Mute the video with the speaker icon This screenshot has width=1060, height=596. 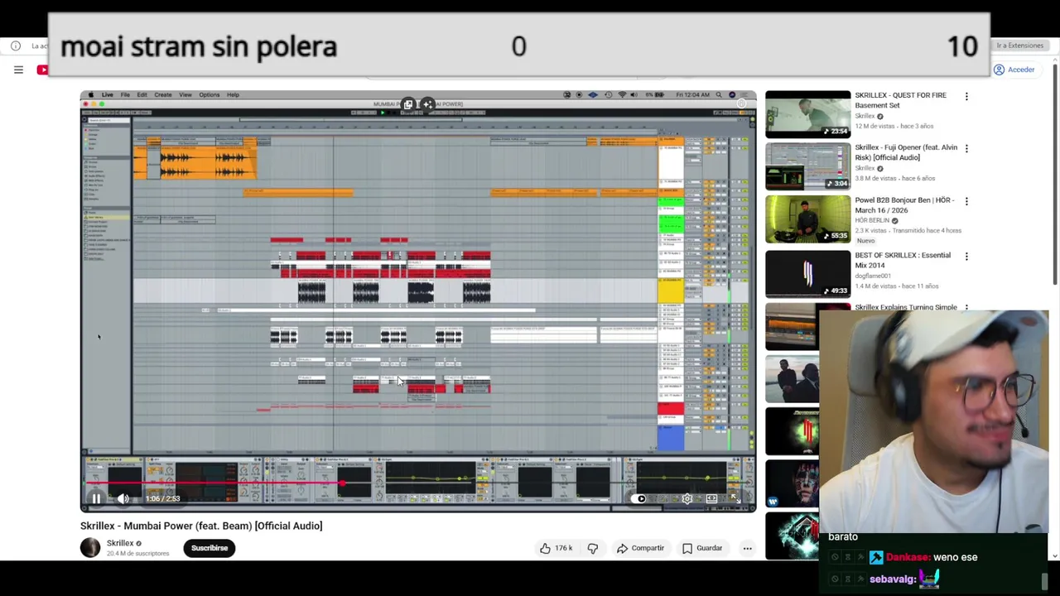coord(123,498)
